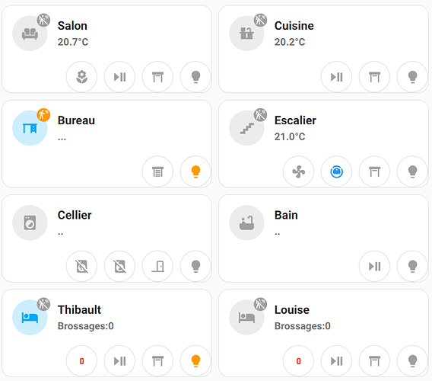Click the red 0 counter in Thibault card
Image resolution: width=432 pixels, height=381 pixels.
tap(81, 361)
